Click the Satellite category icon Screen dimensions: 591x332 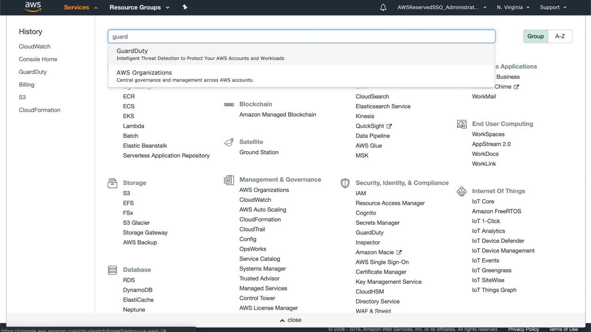(229, 142)
